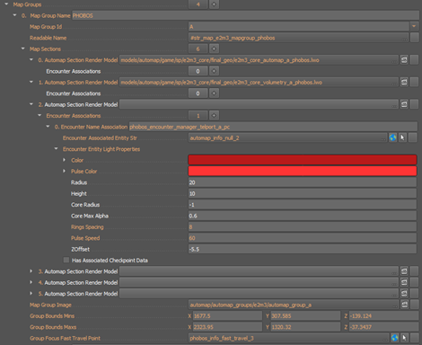The image size is (422, 345).
Task: Browse file for section 0 render model
Action: (404, 60)
